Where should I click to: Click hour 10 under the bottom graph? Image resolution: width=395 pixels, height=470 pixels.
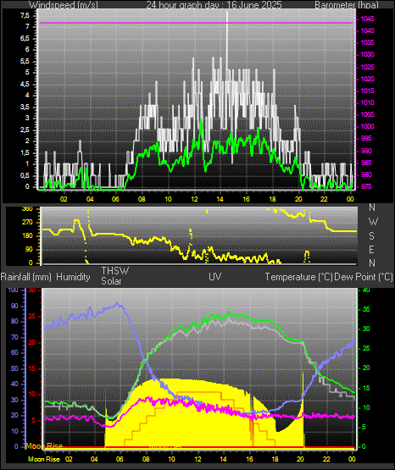[171, 459]
